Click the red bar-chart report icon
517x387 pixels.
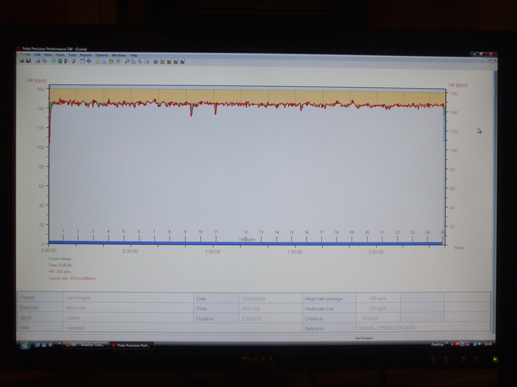(169, 61)
